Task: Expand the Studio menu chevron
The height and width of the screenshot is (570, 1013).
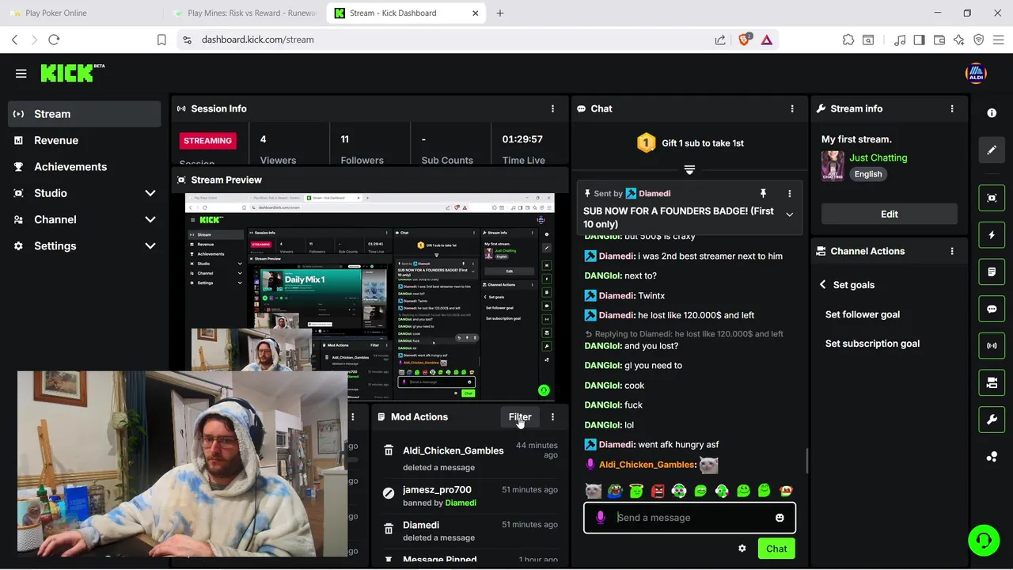Action: 150,193
